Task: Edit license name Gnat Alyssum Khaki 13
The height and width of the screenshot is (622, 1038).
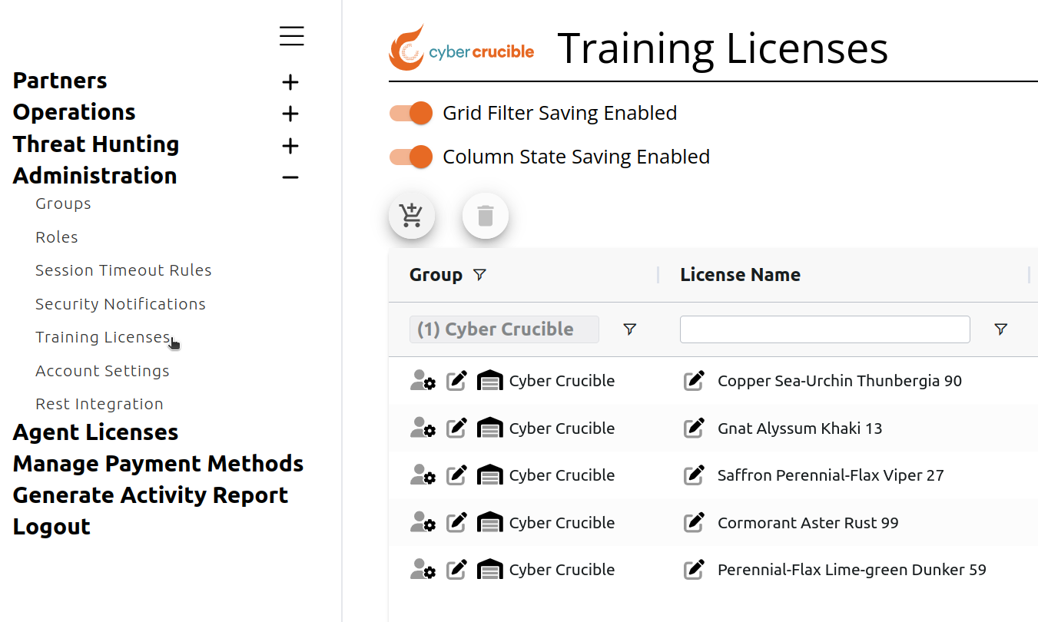Action: point(695,428)
